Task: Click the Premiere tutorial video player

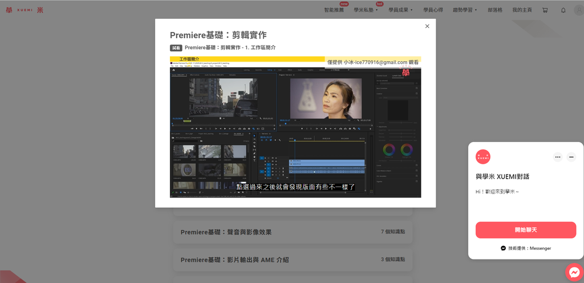Action: pos(295,127)
